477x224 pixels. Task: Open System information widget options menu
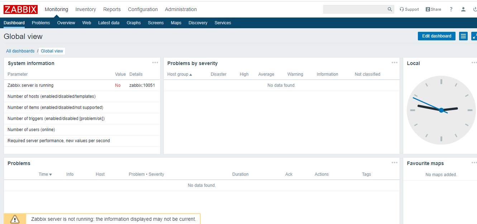point(155,63)
